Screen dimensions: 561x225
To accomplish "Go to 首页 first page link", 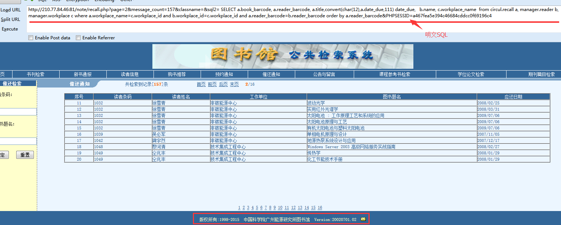I will pyautogui.click(x=201, y=85).
